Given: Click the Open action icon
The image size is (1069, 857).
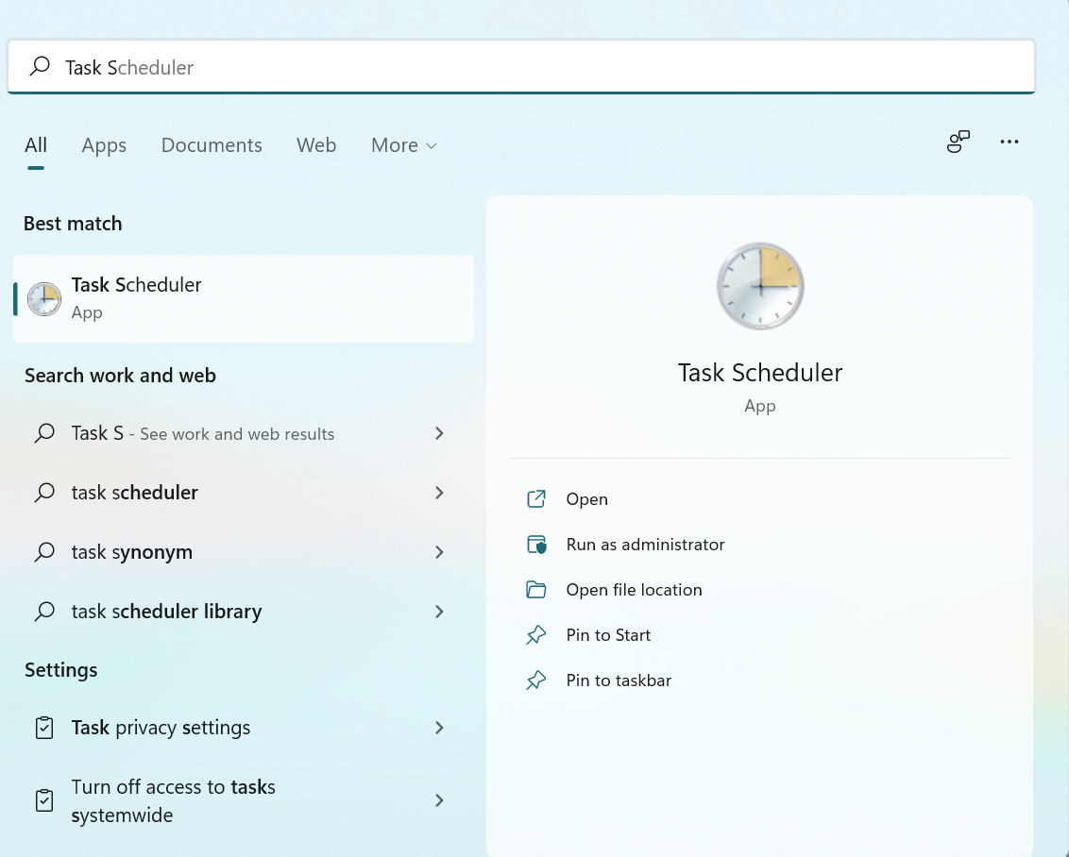Looking at the screenshot, I should (536, 498).
